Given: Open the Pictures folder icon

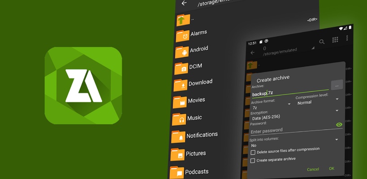Looking at the screenshot, I should [177, 154].
